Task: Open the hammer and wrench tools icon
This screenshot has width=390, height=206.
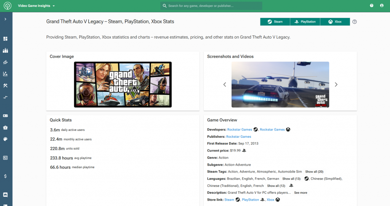Action: (x=5, y=85)
